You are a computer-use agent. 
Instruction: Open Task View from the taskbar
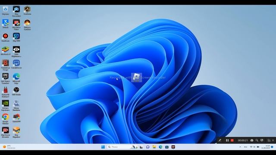point(141,147)
